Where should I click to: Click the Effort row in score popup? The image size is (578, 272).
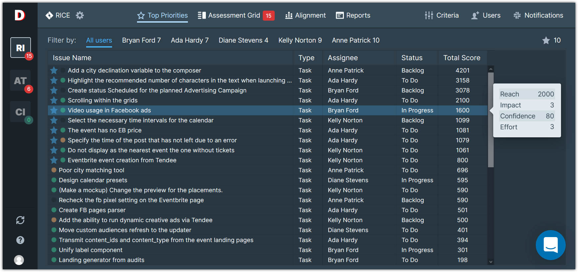(x=527, y=127)
